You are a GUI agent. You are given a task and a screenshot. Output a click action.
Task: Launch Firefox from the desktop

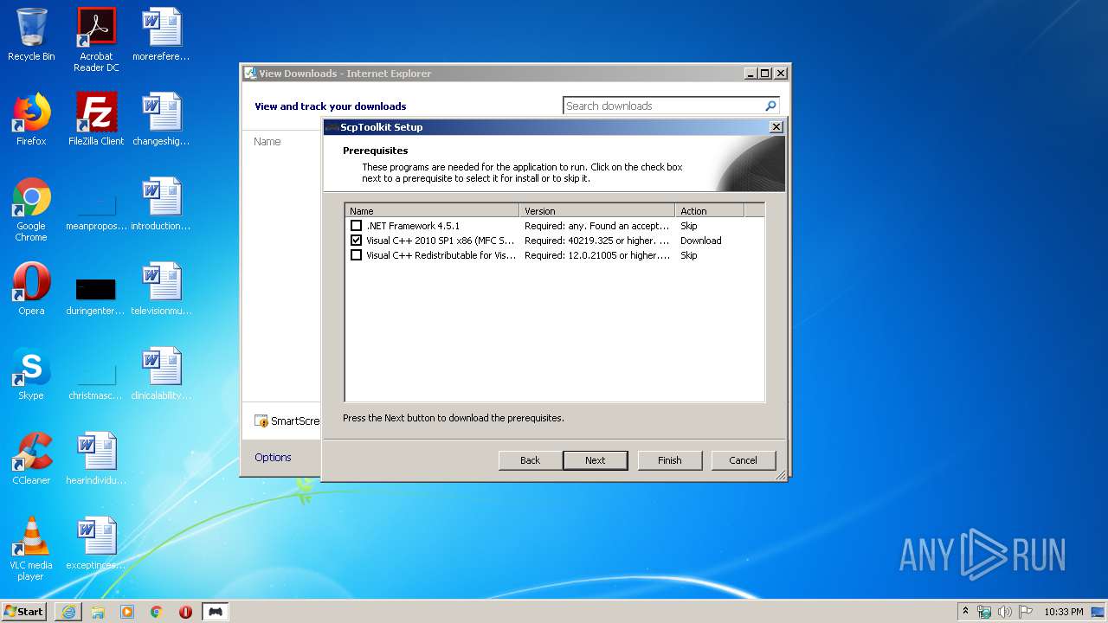coord(31,119)
